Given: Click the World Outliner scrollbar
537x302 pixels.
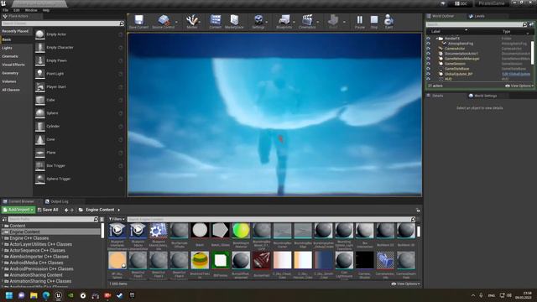Looking at the screenshot, I should pyautogui.click(x=533, y=52).
